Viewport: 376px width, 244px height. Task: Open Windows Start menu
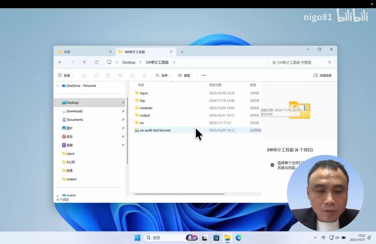[137, 238]
